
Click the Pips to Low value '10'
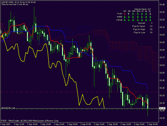point(151,33)
